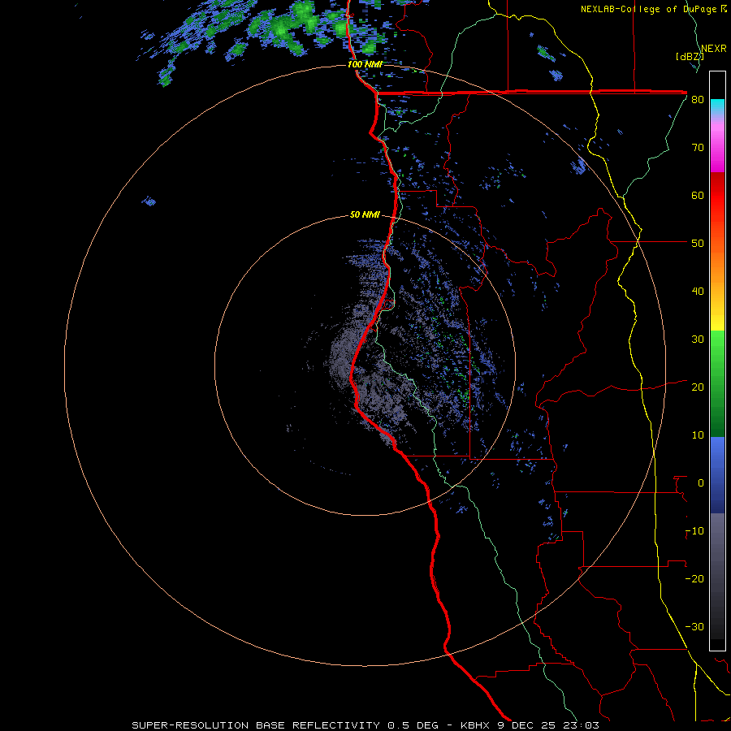The width and height of the screenshot is (731, 731).
Task: Click the cyan top segment of the color bar
Action: 717,106
